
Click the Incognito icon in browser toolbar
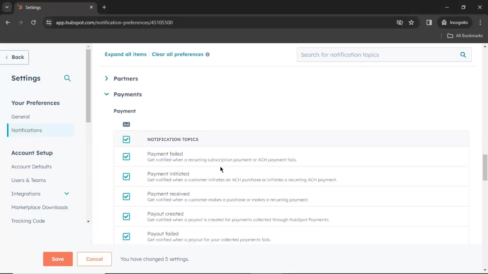(445, 22)
